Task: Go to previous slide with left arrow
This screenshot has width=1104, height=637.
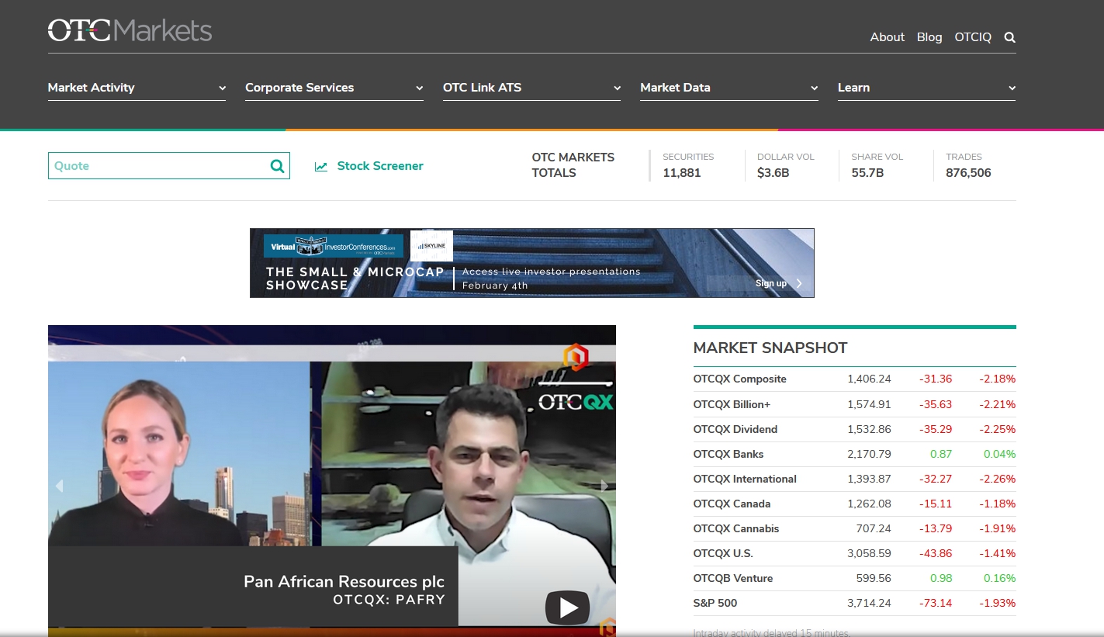Action: pos(58,486)
